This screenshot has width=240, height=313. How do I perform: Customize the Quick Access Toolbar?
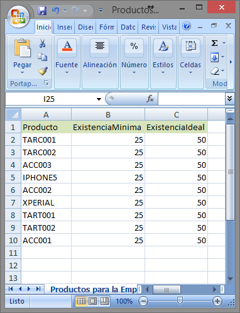tap(101, 10)
